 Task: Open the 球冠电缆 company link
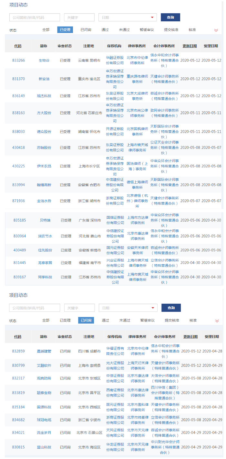[44, 420]
